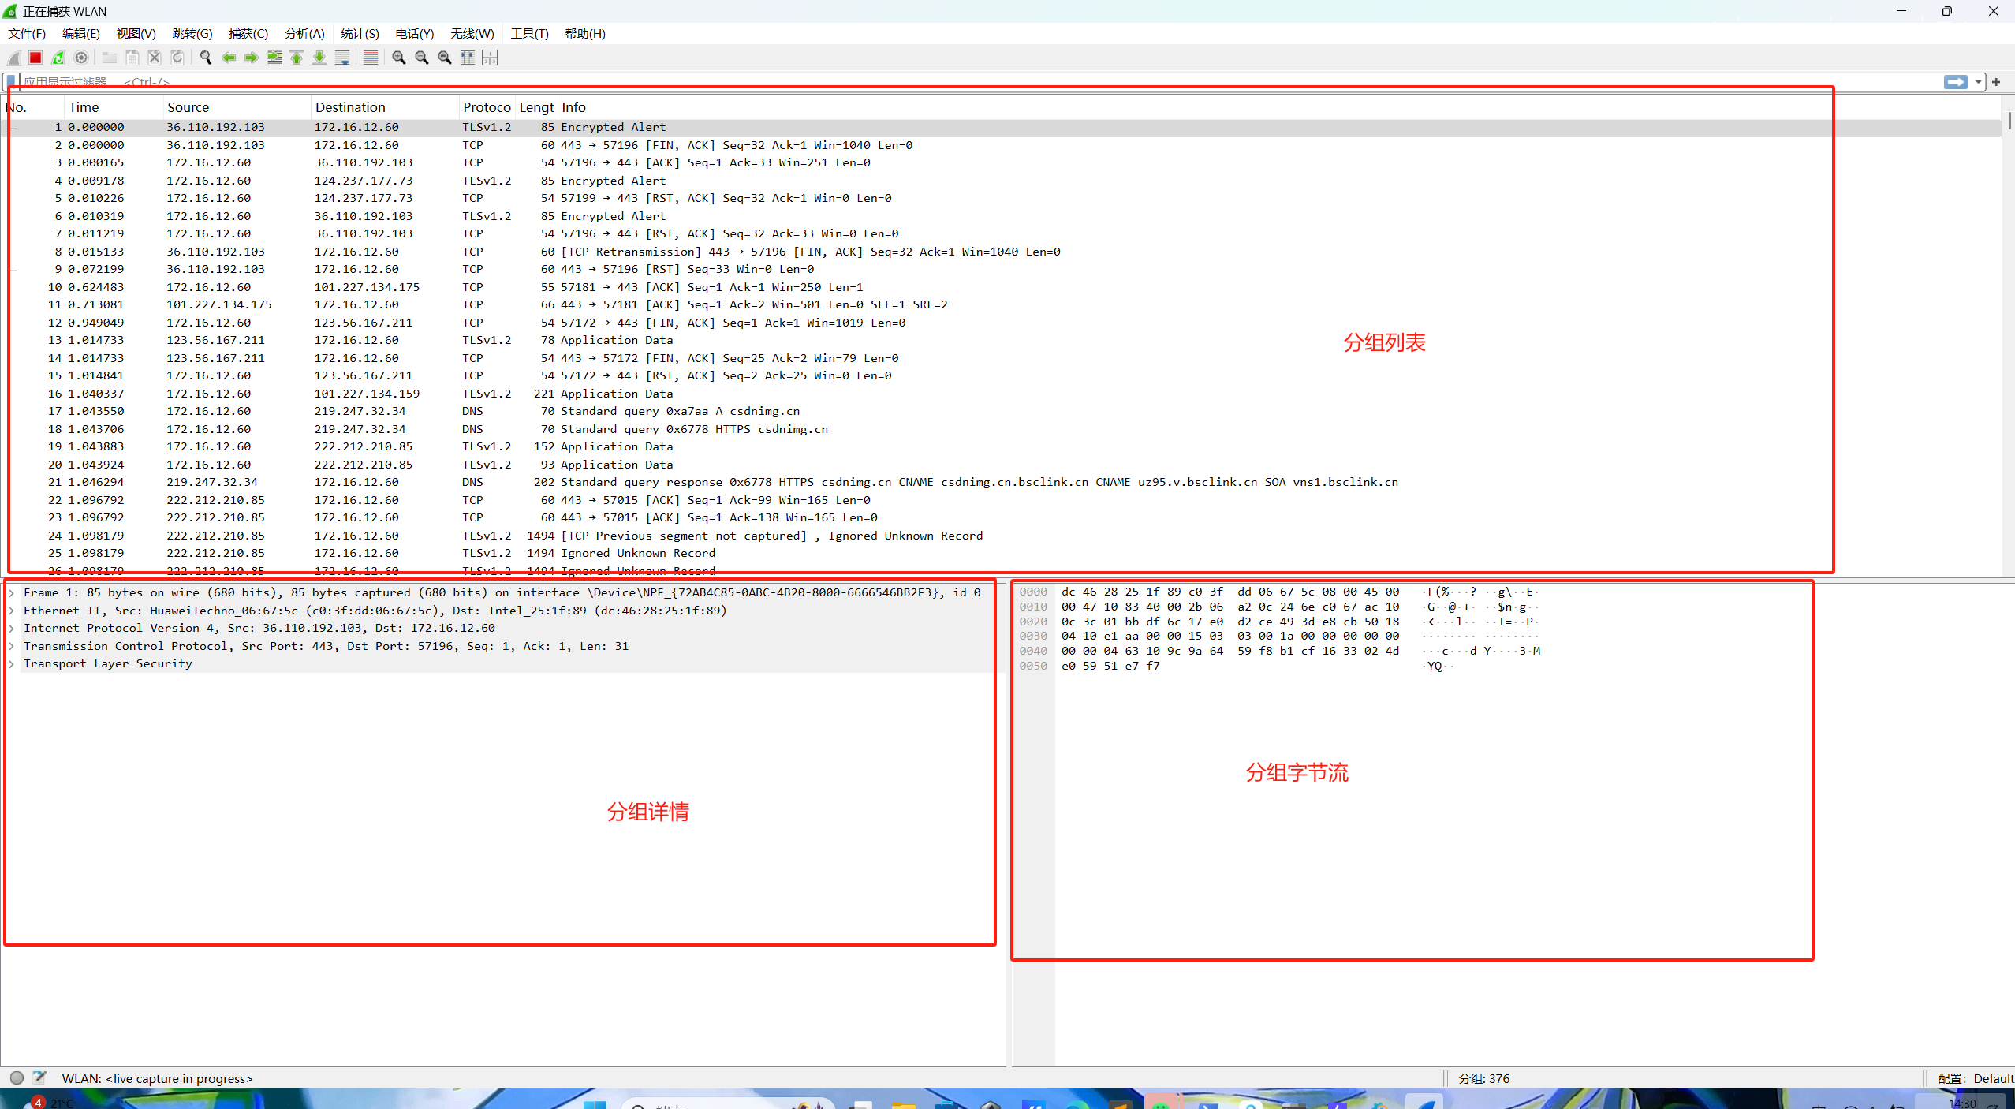Open the 捕获(C) menu
The width and height of the screenshot is (2015, 1109).
click(248, 34)
